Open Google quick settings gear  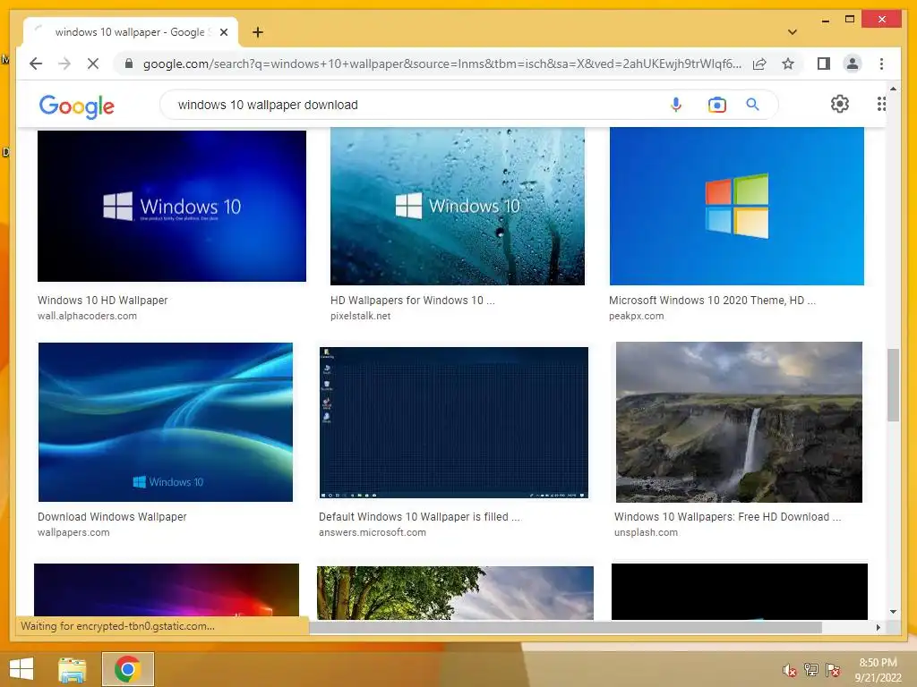[x=840, y=104]
